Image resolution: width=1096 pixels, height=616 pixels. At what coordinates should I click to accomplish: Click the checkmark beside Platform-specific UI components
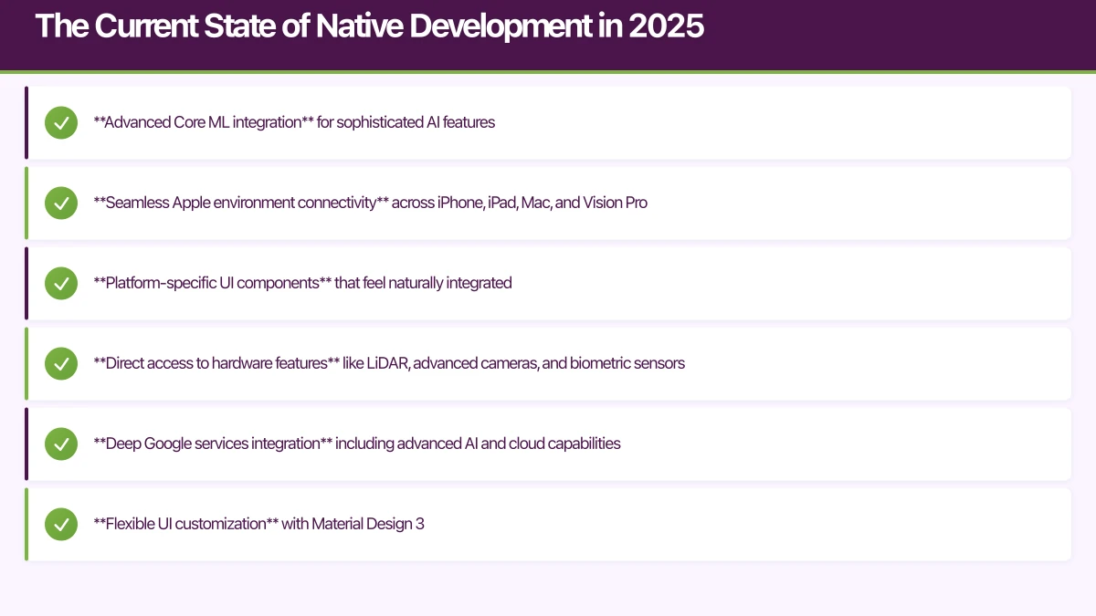60,283
